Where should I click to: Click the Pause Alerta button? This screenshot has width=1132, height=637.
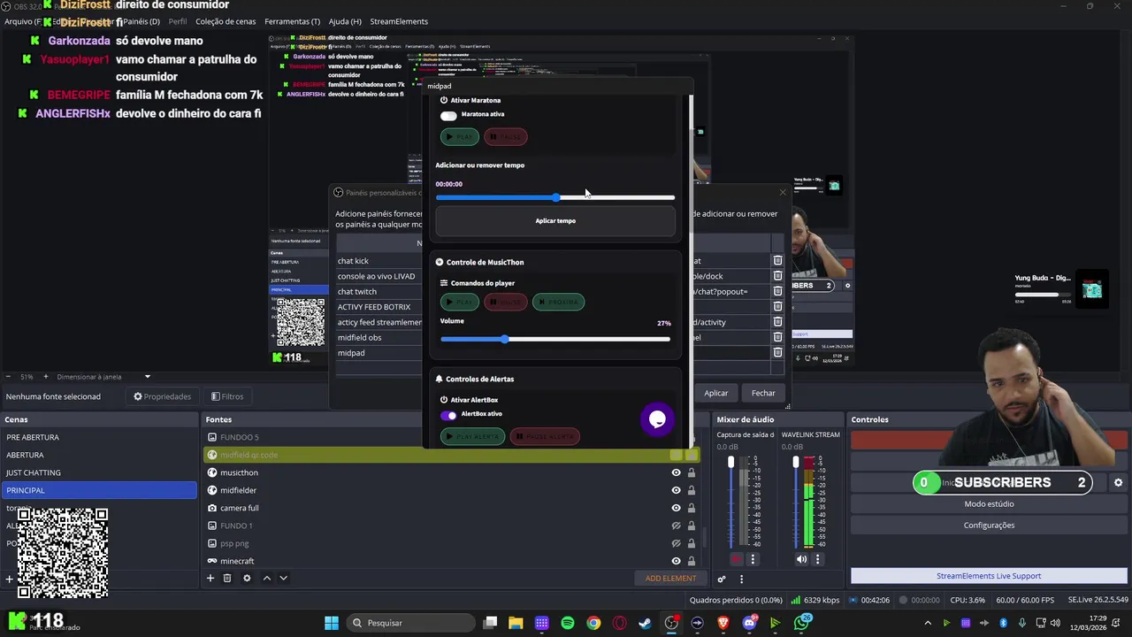pyautogui.click(x=545, y=436)
